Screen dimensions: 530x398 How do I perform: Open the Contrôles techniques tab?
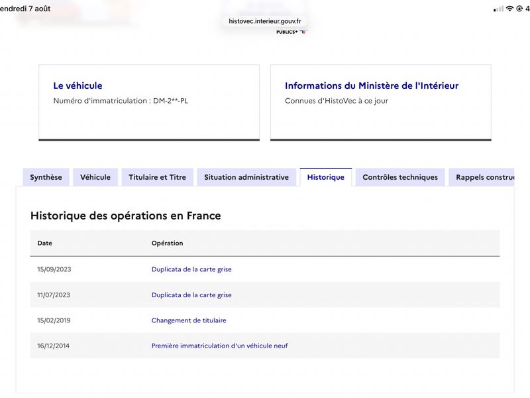(400, 177)
